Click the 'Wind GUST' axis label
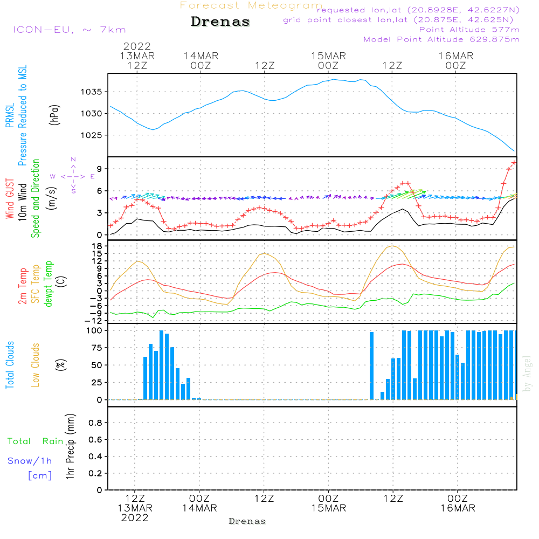 tap(10, 198)
